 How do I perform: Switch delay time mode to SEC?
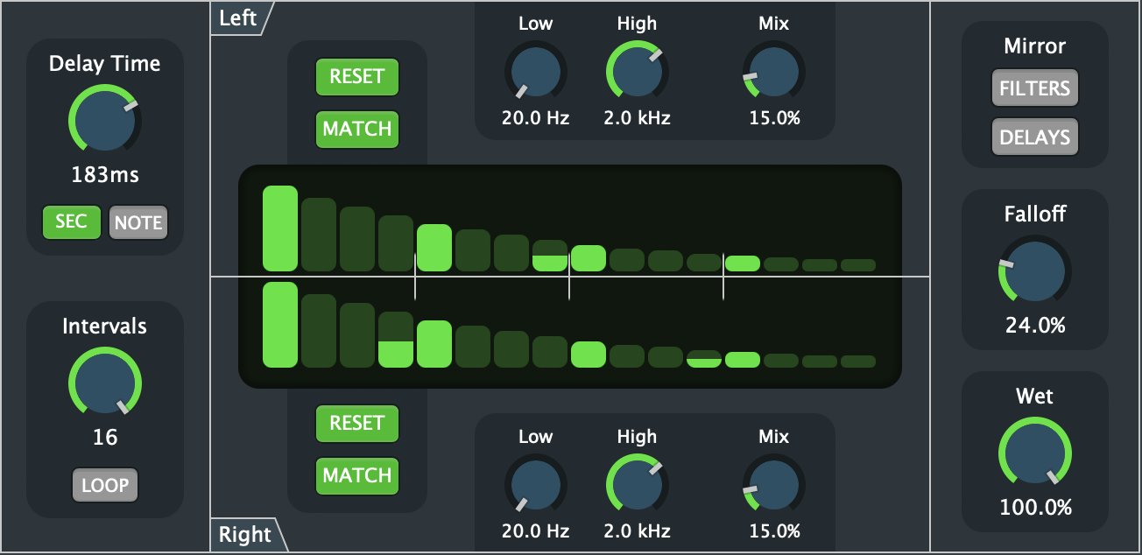(x=72, y=222)
